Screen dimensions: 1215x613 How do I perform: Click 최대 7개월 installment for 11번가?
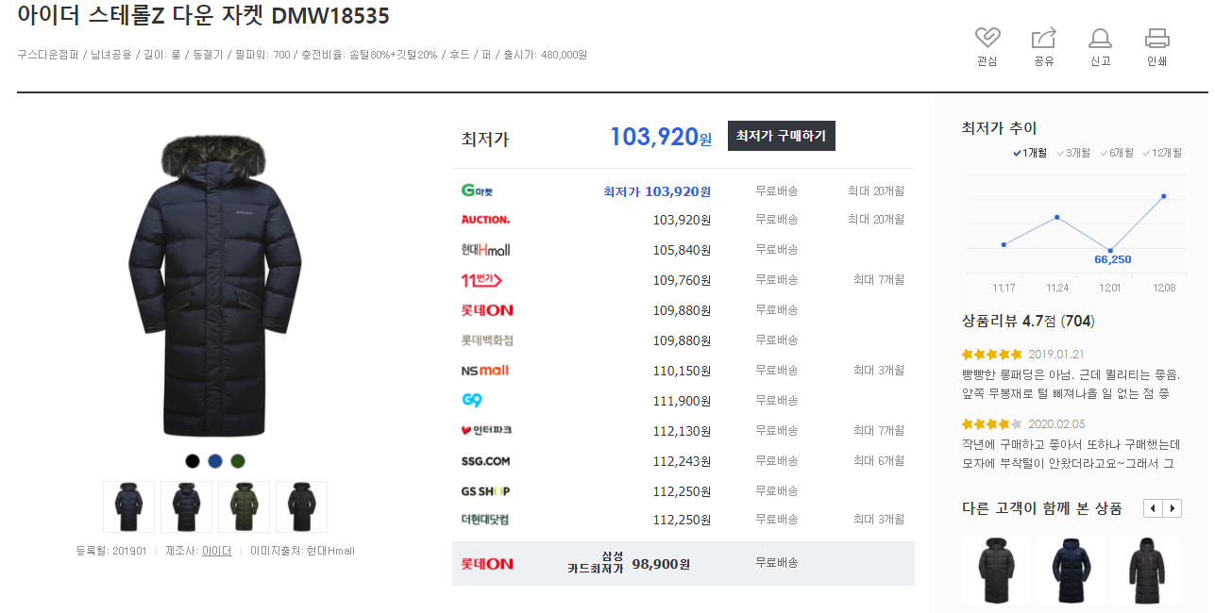(879, 280)
